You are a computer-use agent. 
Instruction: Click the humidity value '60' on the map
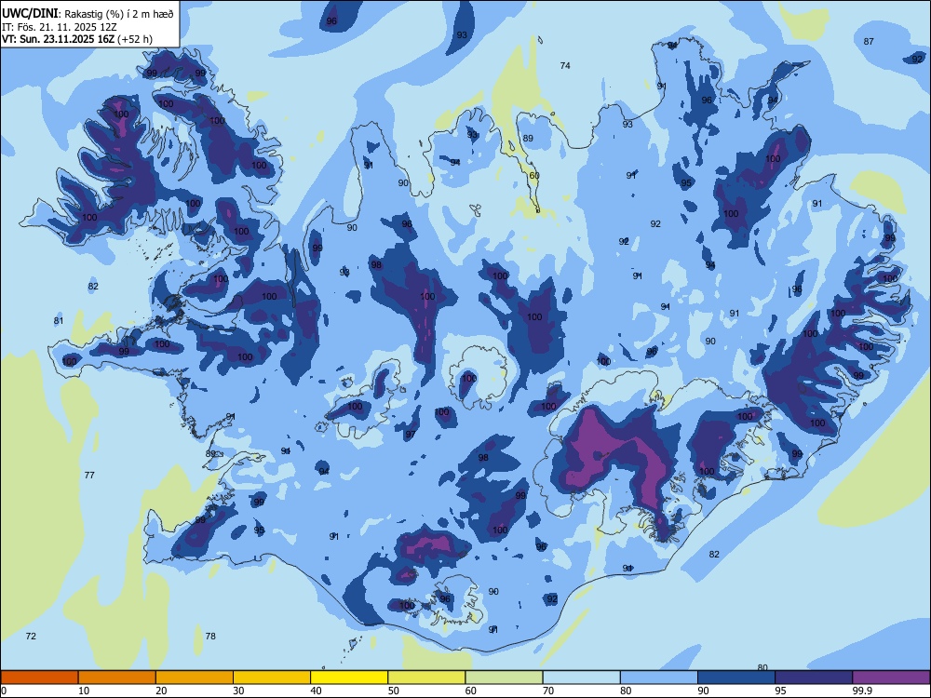click(x=534, y=176)
